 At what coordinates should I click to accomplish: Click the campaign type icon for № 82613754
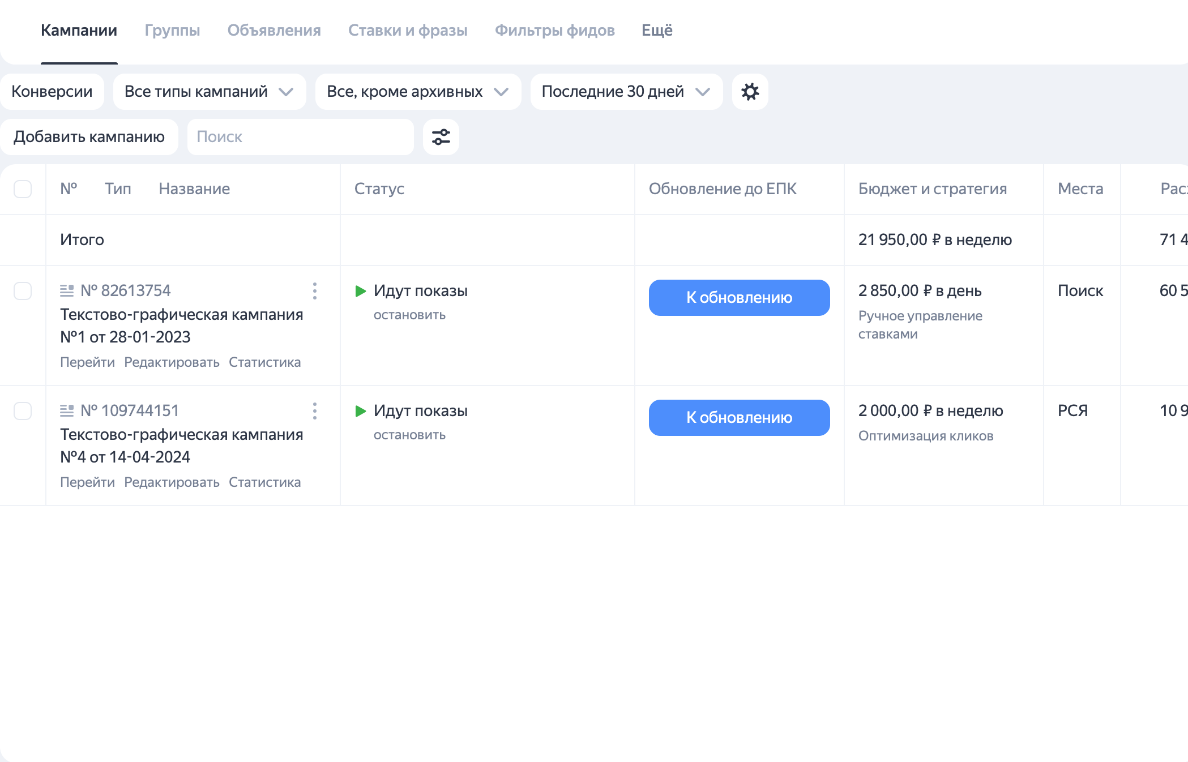pyautogui.click(x=67, y=291)
